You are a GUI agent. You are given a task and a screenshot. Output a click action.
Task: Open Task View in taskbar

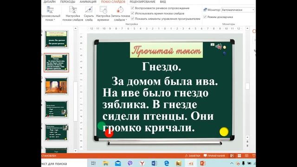pos(93,163)
